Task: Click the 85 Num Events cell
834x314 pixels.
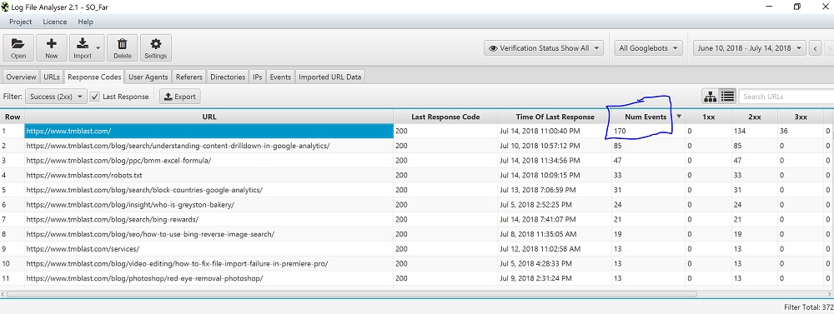Action: [x=648, y=146]
